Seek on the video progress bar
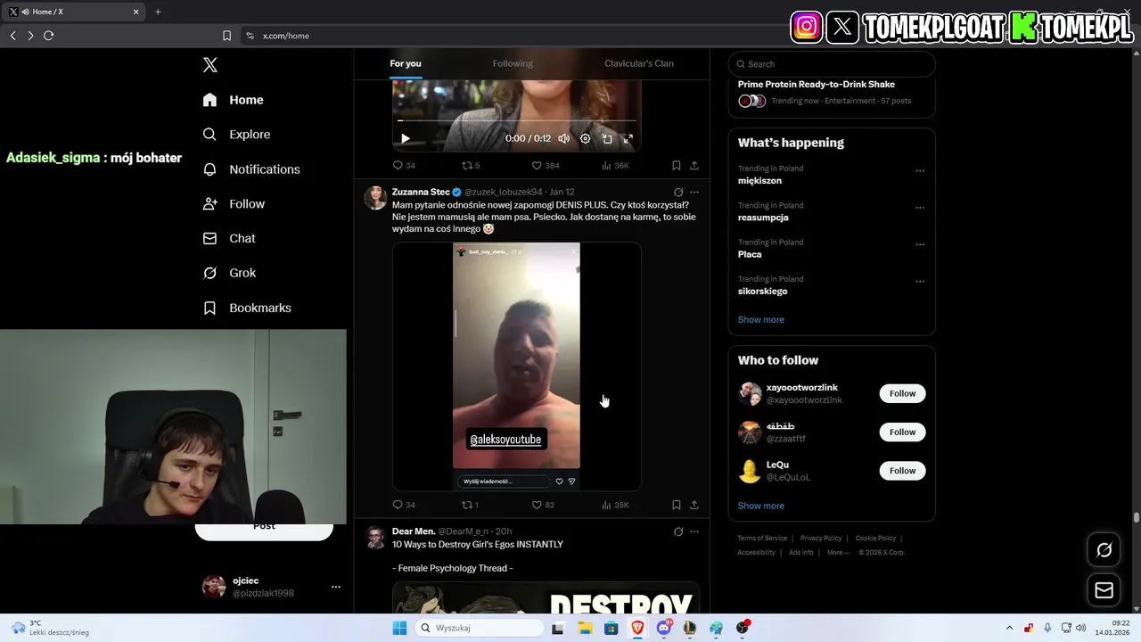1141x642 pixels. pos(517,120)
